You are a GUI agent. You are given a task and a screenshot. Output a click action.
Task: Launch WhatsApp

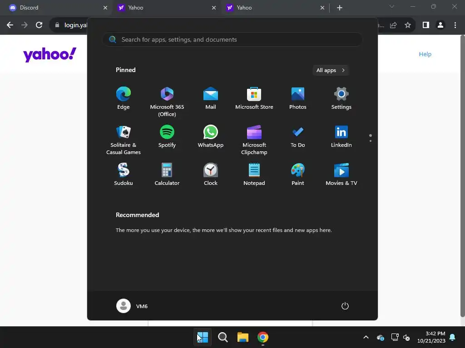(211, 136)
